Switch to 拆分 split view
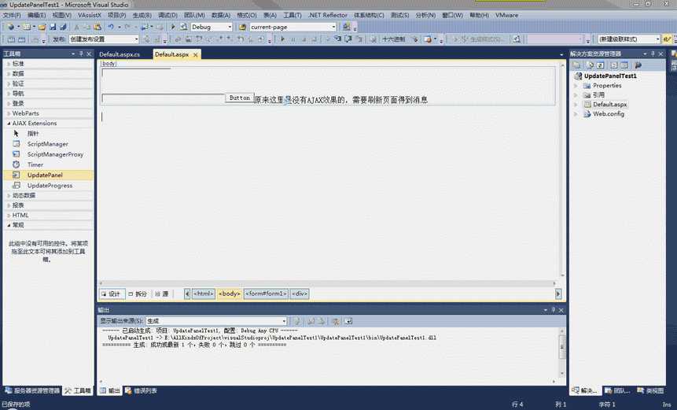 138,294
